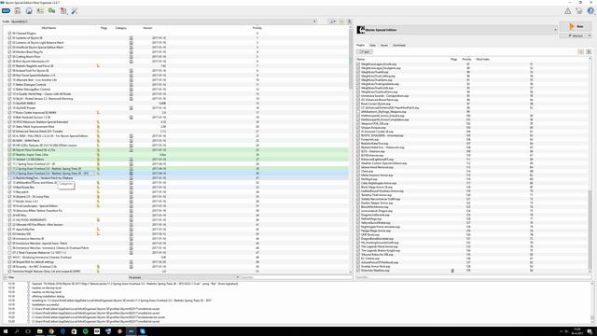Open the mod list options wrench dropdown
The image size is (597, 336).
332,21
